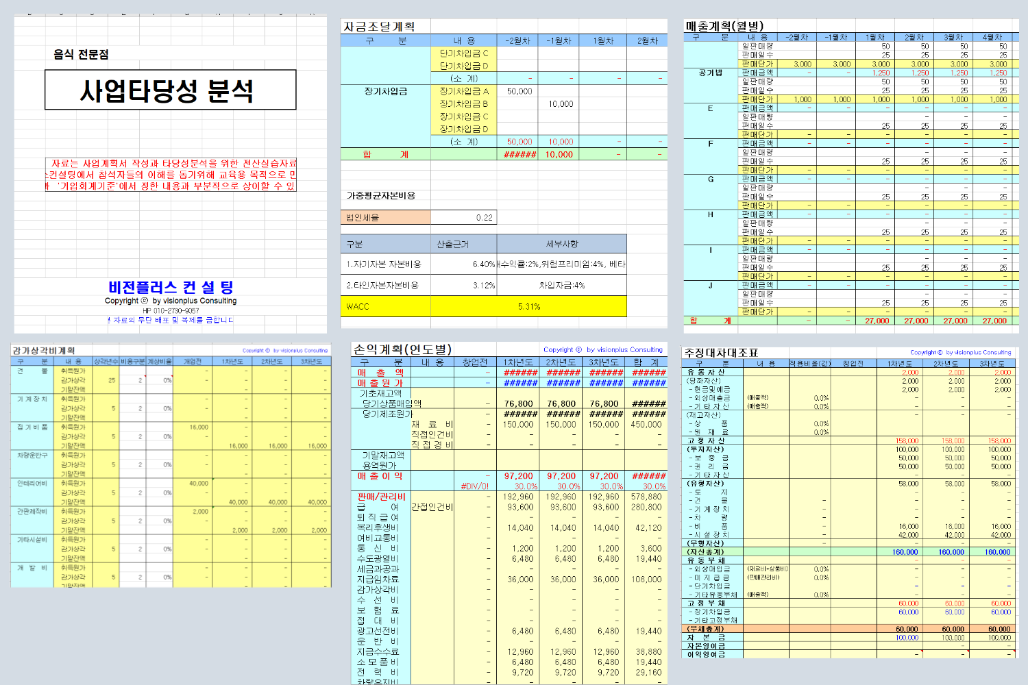The image size is (1028, 685).
Task: Open the 매출계획(월별) sheet title
Action: (724, 26)
